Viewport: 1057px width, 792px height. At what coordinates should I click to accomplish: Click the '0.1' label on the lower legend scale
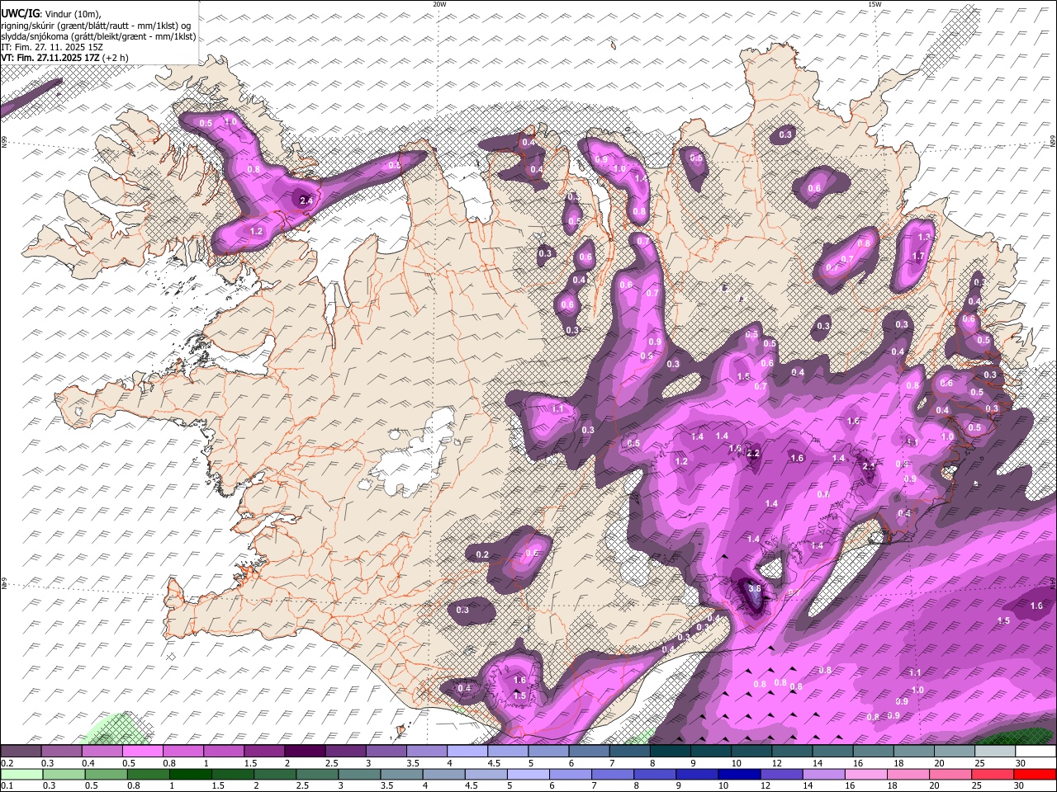6,786
